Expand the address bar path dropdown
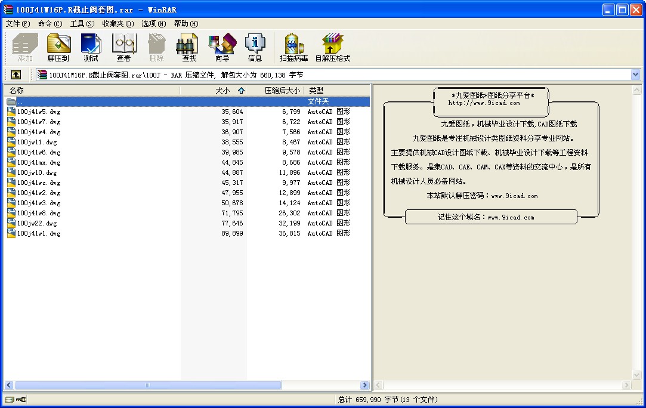 click(x=635, y=75)
